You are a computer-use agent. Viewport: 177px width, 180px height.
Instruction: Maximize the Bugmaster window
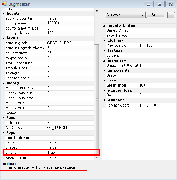point(160,4)
